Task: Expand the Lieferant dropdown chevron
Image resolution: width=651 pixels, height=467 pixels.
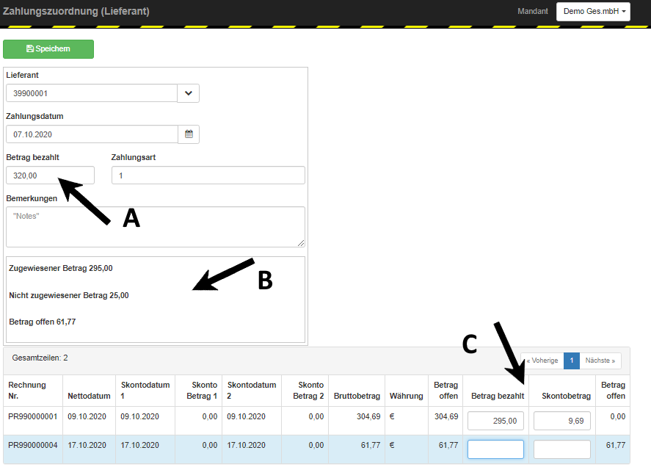Action: (x=189, y=93)
